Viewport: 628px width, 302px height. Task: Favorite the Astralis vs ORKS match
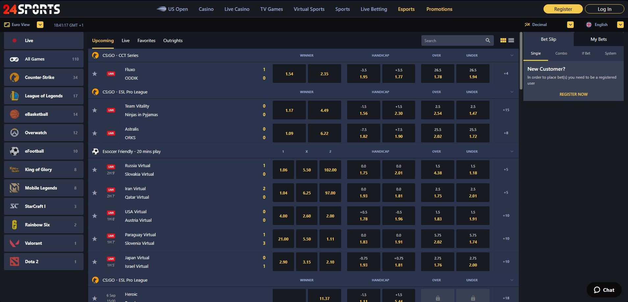pyautogui.click(x=95, y=133)
